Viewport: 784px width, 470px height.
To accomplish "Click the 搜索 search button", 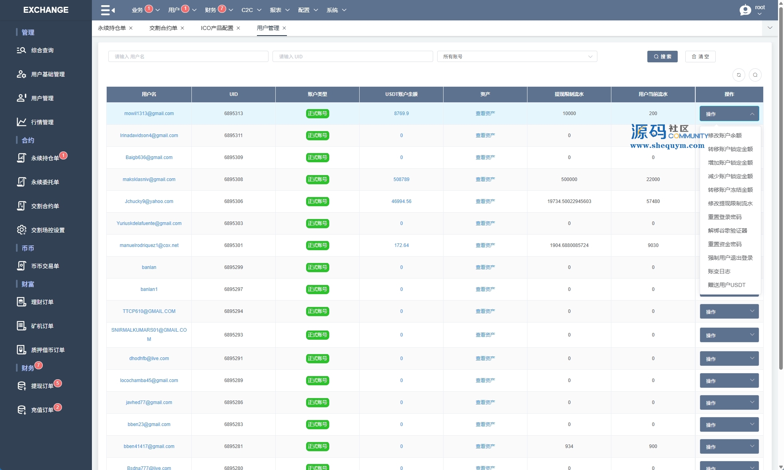I will pos(662,56).
